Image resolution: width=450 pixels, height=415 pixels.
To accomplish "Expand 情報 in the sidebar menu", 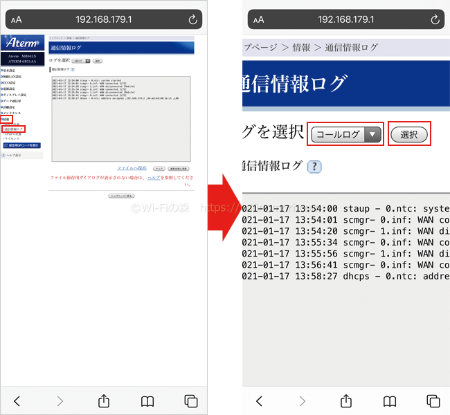I will tap(6, 119).
